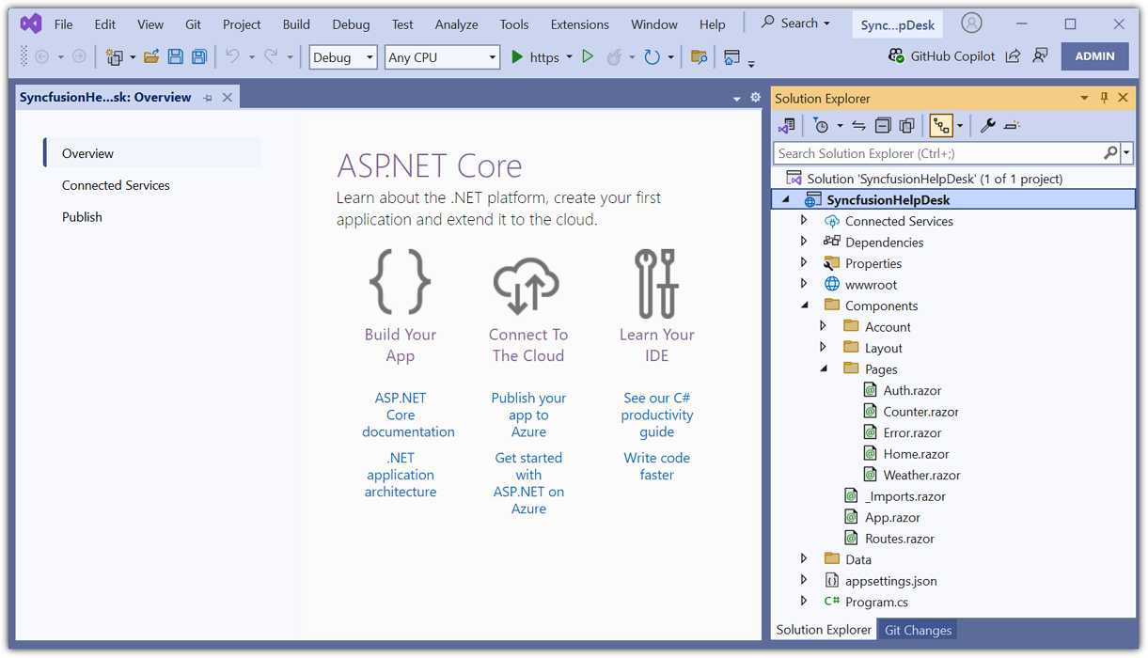
Task: Click the Visual Studio logo icon
Action: tap(30, 23)
